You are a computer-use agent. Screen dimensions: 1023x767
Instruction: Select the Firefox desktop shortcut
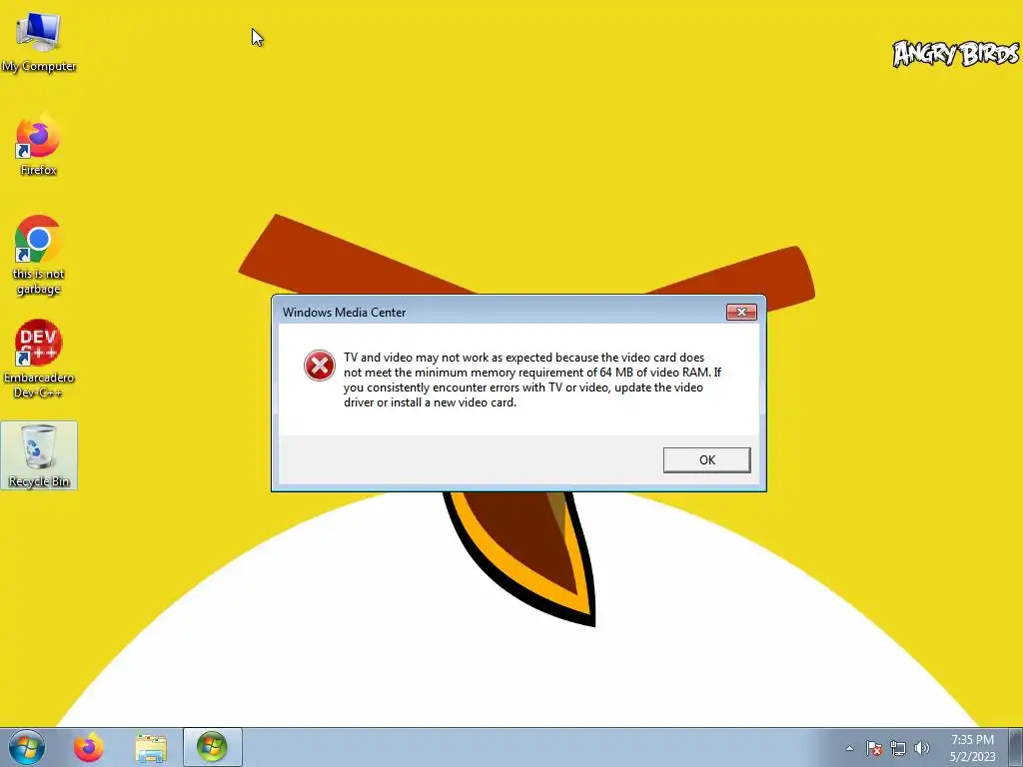pos(39,144)
